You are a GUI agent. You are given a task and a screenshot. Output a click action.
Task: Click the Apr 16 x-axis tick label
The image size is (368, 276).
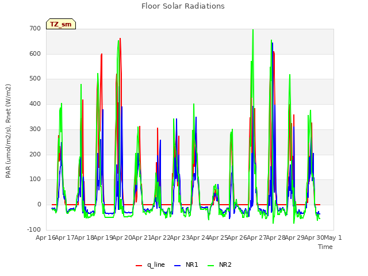pos(45,237)
